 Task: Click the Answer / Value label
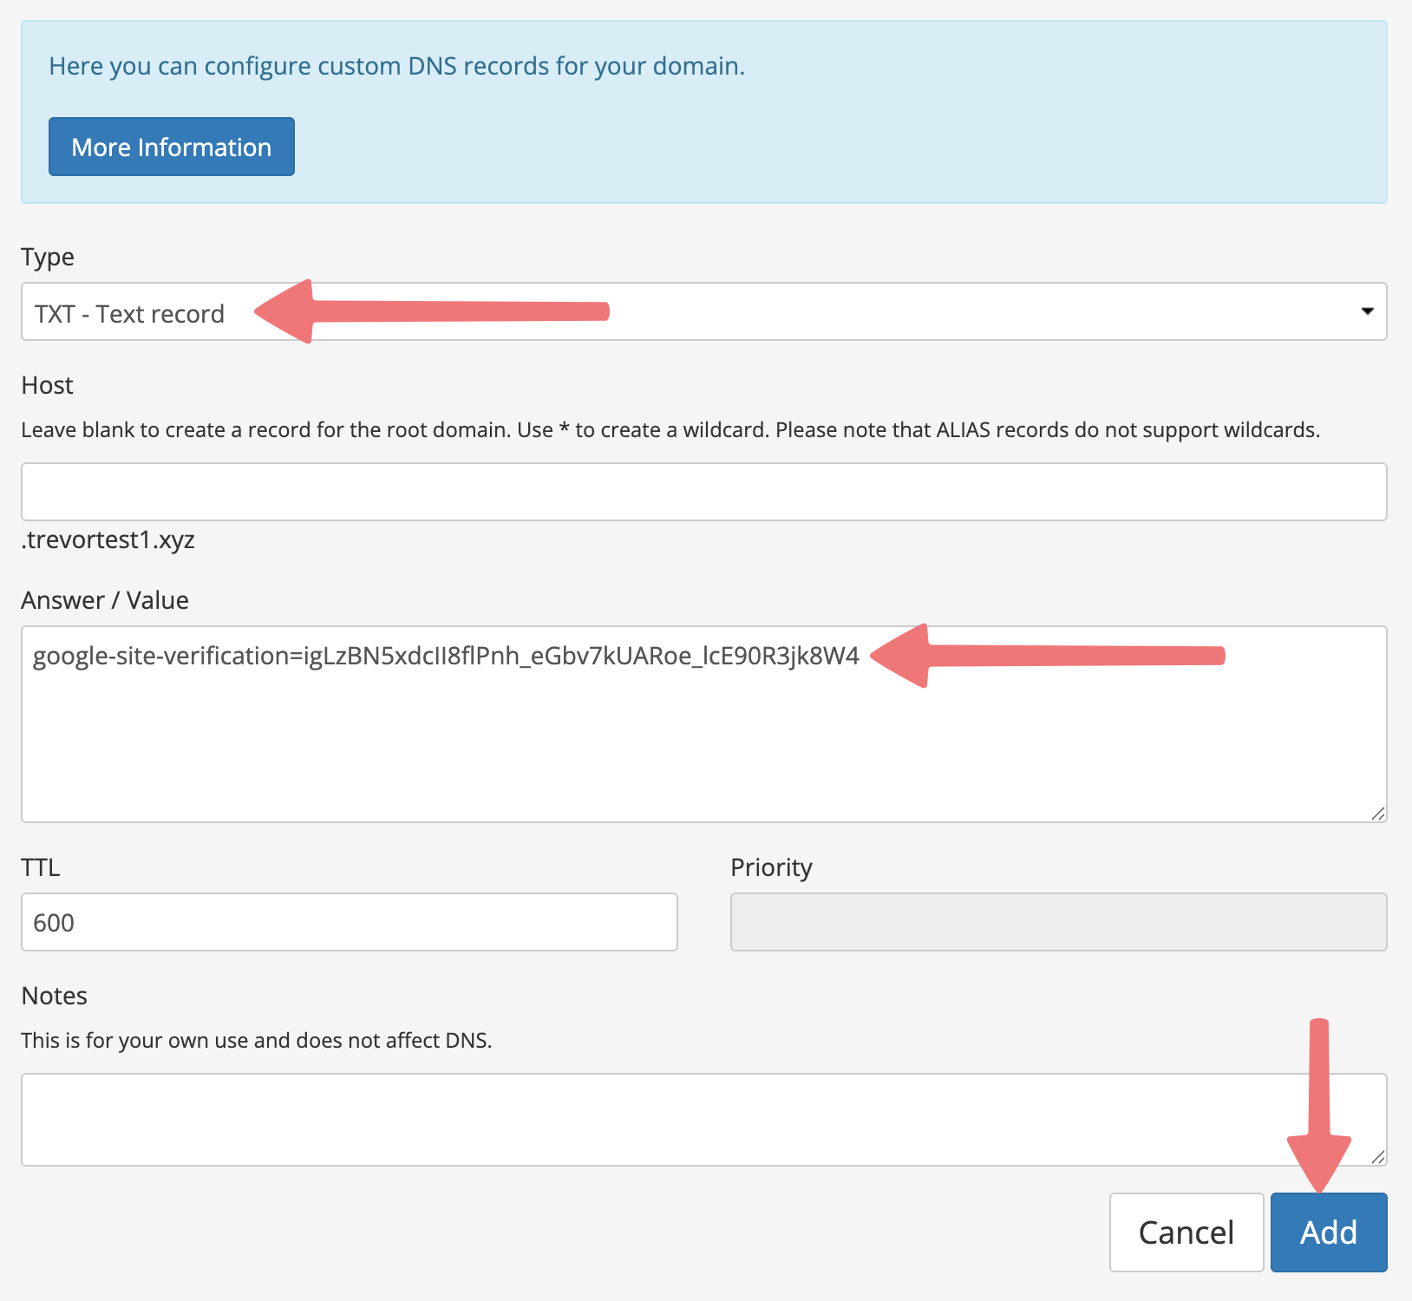pos(105,600)
